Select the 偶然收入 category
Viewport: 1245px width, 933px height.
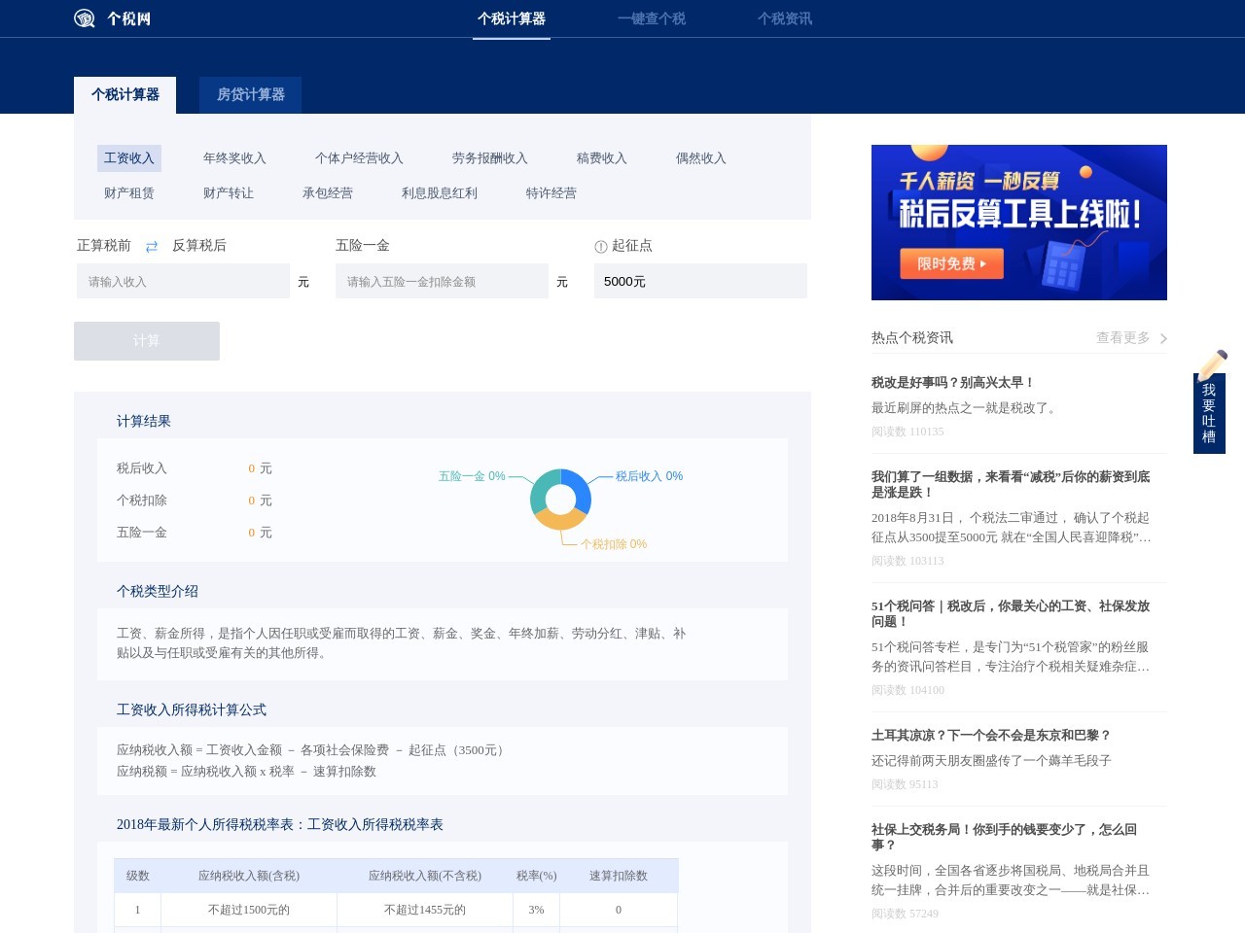coord(699,157)
